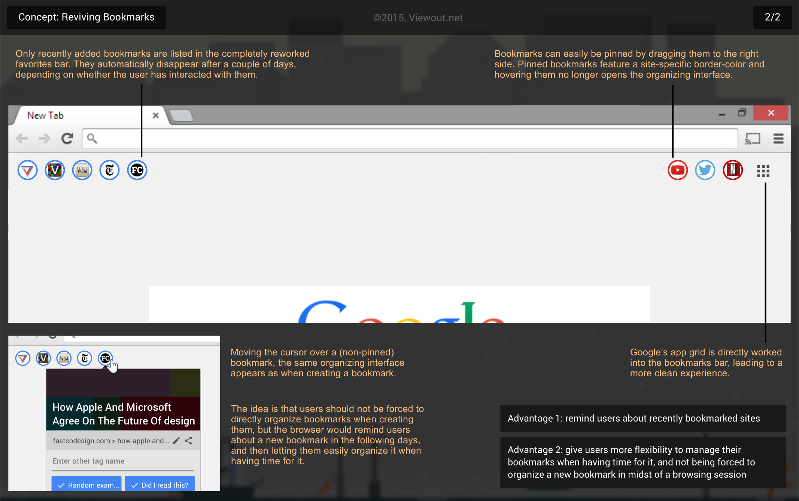Open the pinned Twitter bookmark
Screen dimensions: 799x501
[x=705, y=170]
